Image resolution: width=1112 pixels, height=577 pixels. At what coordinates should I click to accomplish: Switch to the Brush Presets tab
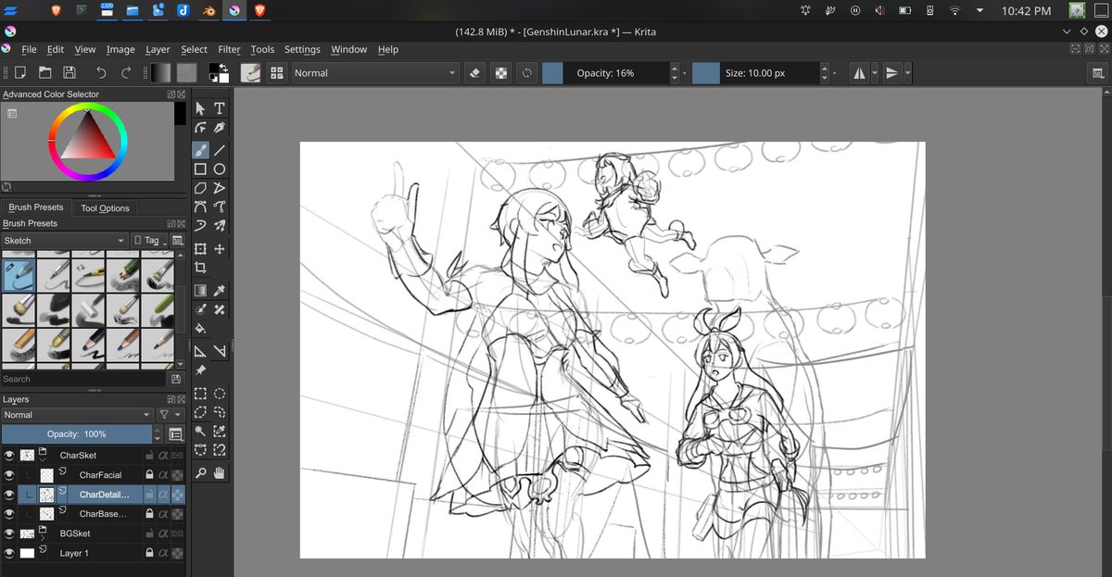coord(36,207)
